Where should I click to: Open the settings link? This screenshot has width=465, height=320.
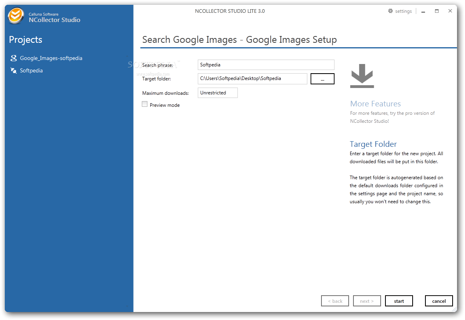coord(403,11)
